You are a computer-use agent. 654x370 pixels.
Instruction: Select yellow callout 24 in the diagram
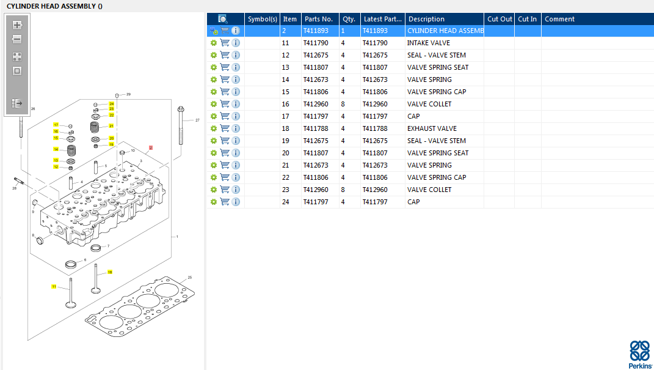(111, 103)
